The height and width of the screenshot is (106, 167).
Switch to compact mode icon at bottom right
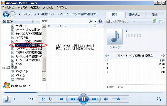point(159,99)
